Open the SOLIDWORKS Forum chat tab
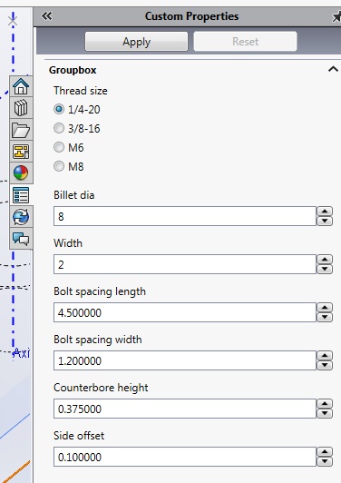341x483 pixels. (21, 239)
